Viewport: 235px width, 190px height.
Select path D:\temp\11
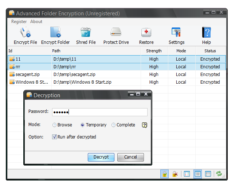pyautogui.click(x=65, y=59)
